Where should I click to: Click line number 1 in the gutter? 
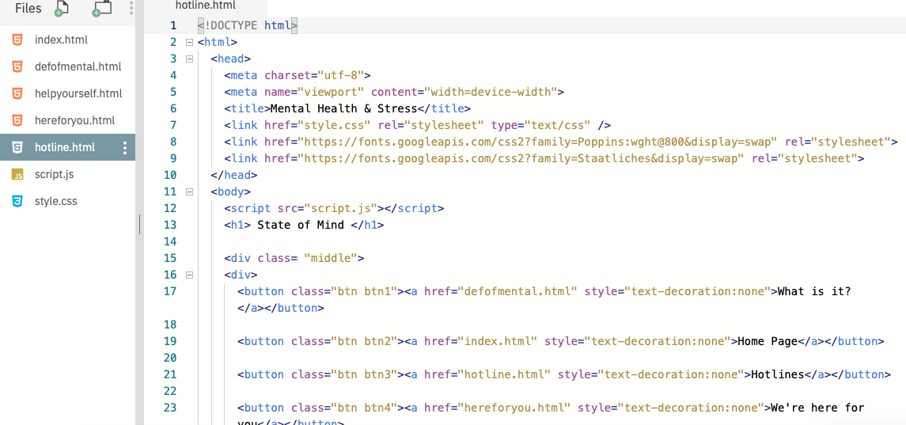click(x=173, y=25)
